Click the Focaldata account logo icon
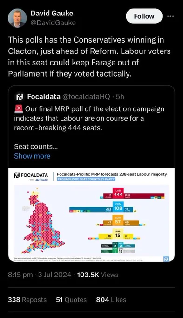Screen dimensions: 183x318 click(x=20, y=96)
